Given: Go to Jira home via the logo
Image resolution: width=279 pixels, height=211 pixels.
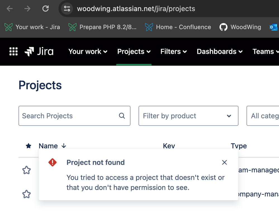Looking at the screenshot, I should pyautogui.click(x=39, y=51).
